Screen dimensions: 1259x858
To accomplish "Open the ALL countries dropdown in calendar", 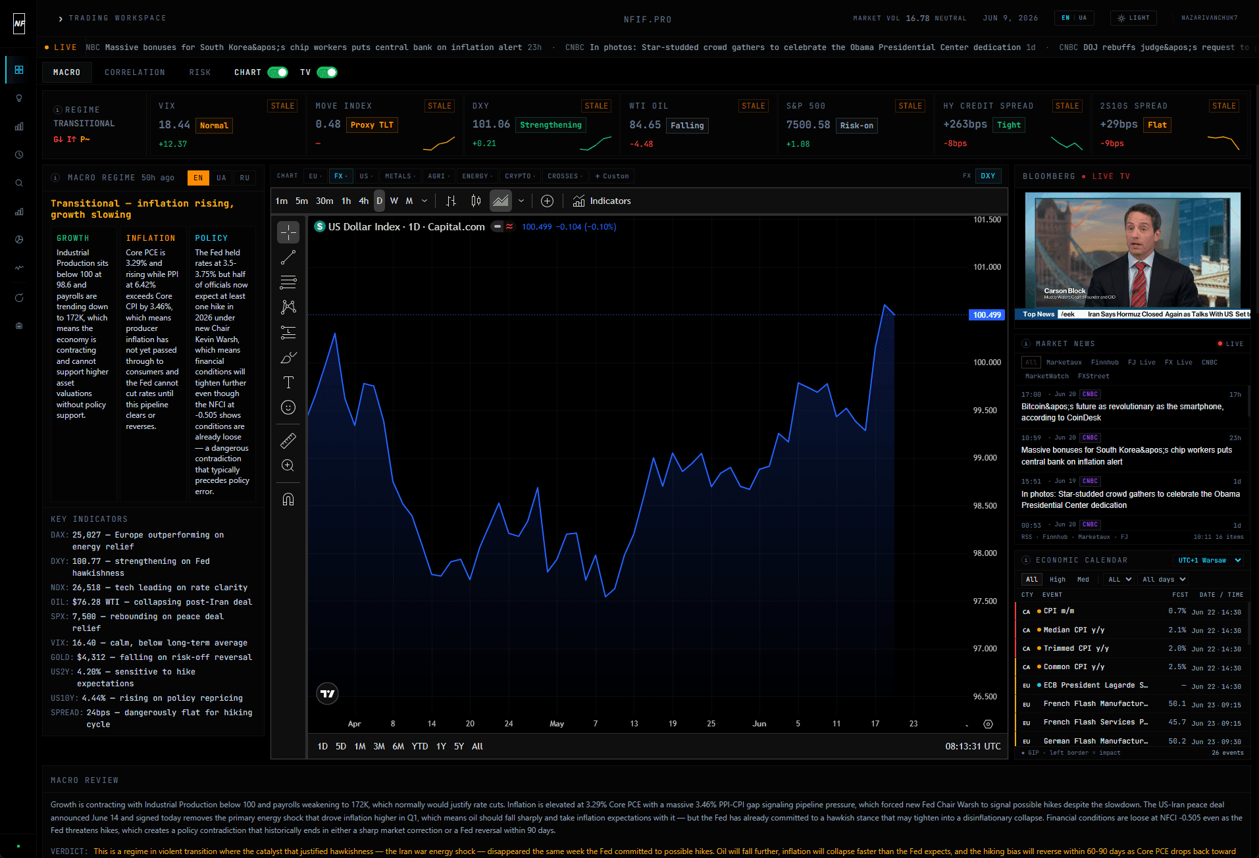I will click(1119, 580).
